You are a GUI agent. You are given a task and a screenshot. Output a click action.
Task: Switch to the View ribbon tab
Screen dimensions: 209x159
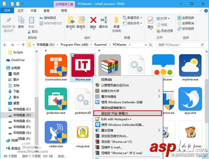point(46,11)
